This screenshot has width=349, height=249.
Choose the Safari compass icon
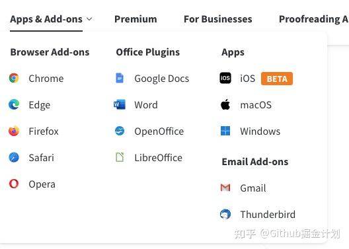14,157
